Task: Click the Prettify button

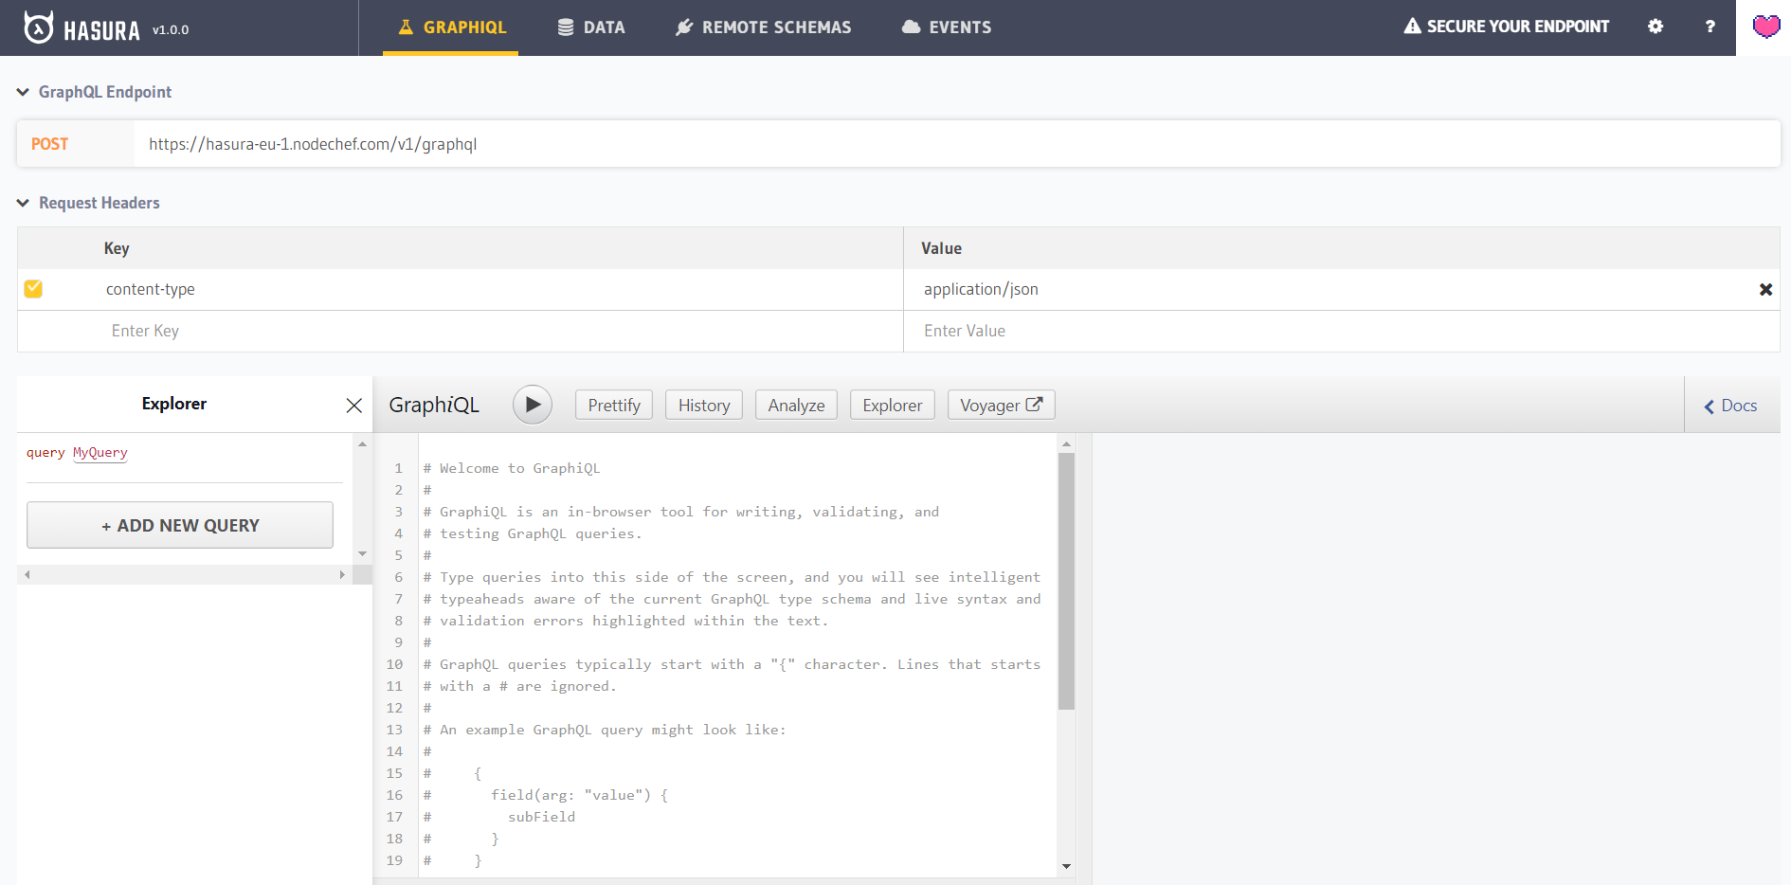Action: click(614, 405)
